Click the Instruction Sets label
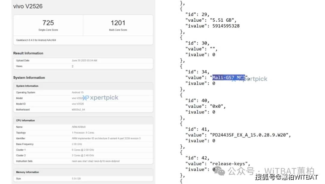 pos(24,161)
